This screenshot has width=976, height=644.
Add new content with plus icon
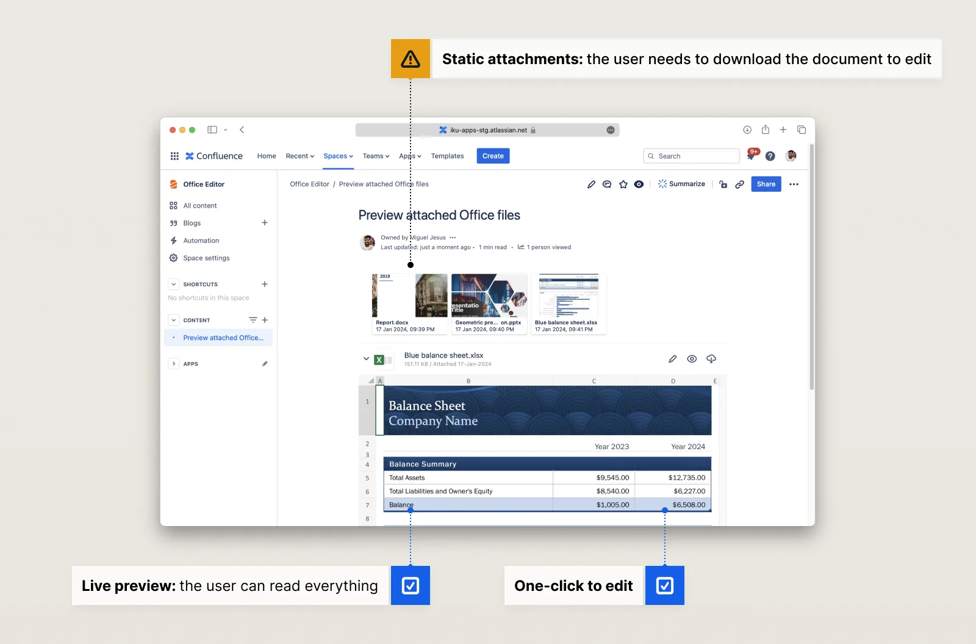(265, 320)
